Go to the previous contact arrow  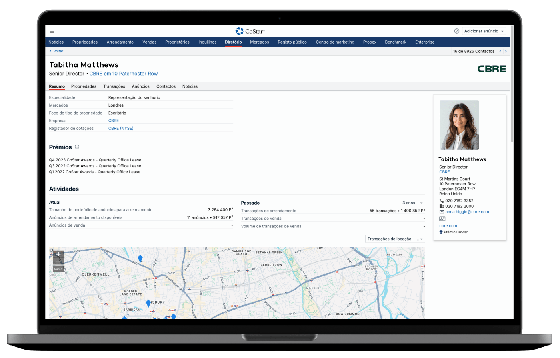[x=500, y=51]
